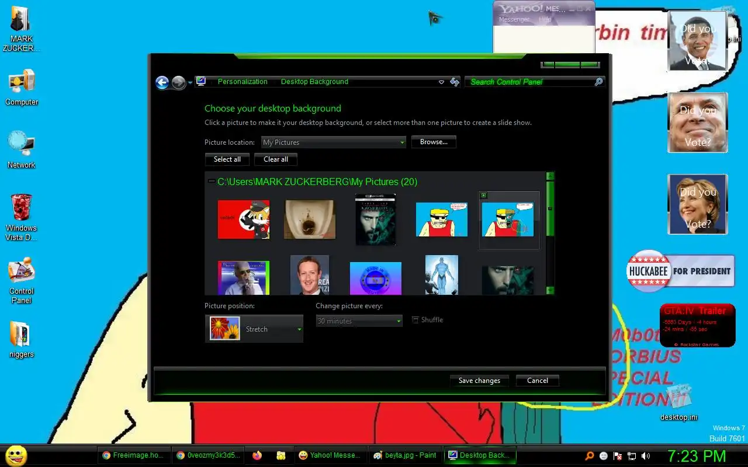Viewport: 748px width, 467px height.
Task: Click the network tray icon
Action: click(x=632, y=456)
